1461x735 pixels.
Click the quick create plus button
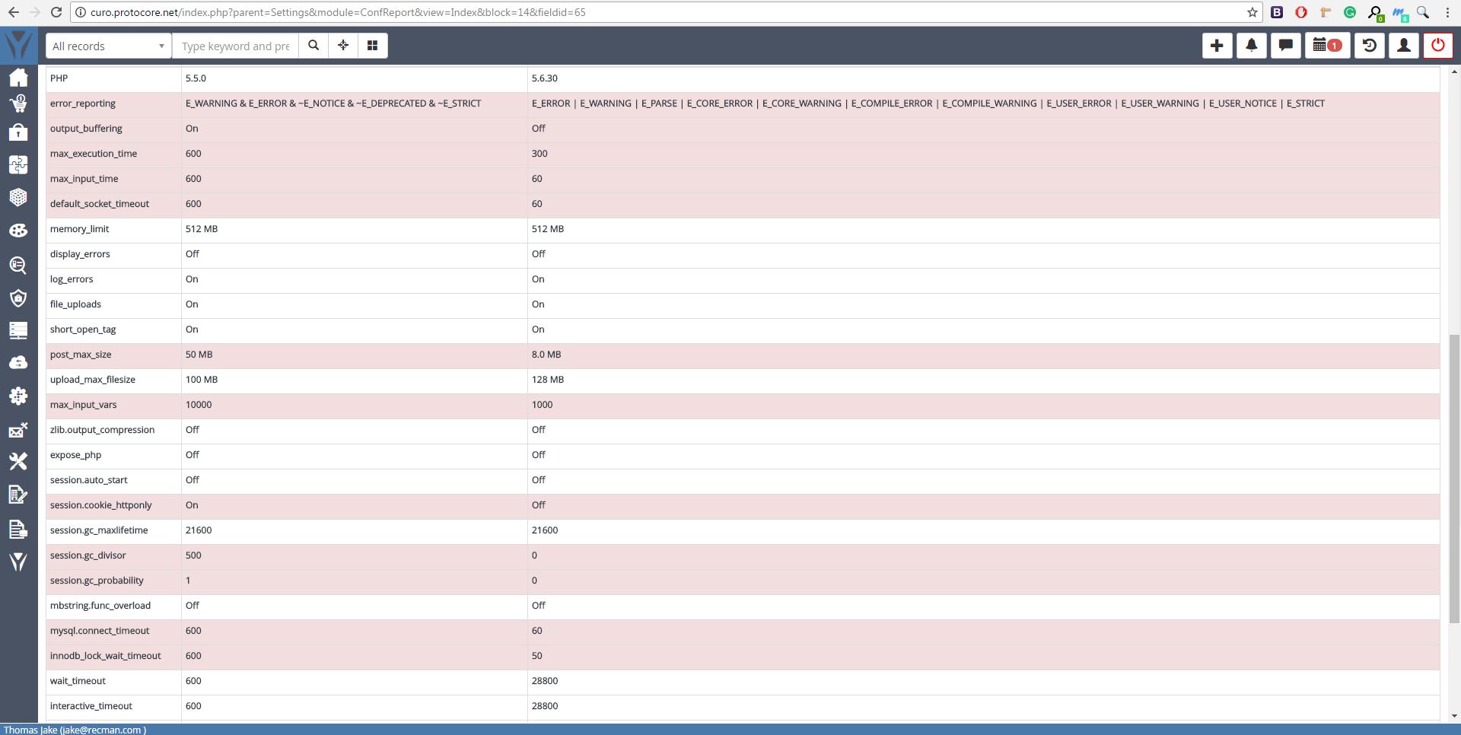pos(1217,46)
